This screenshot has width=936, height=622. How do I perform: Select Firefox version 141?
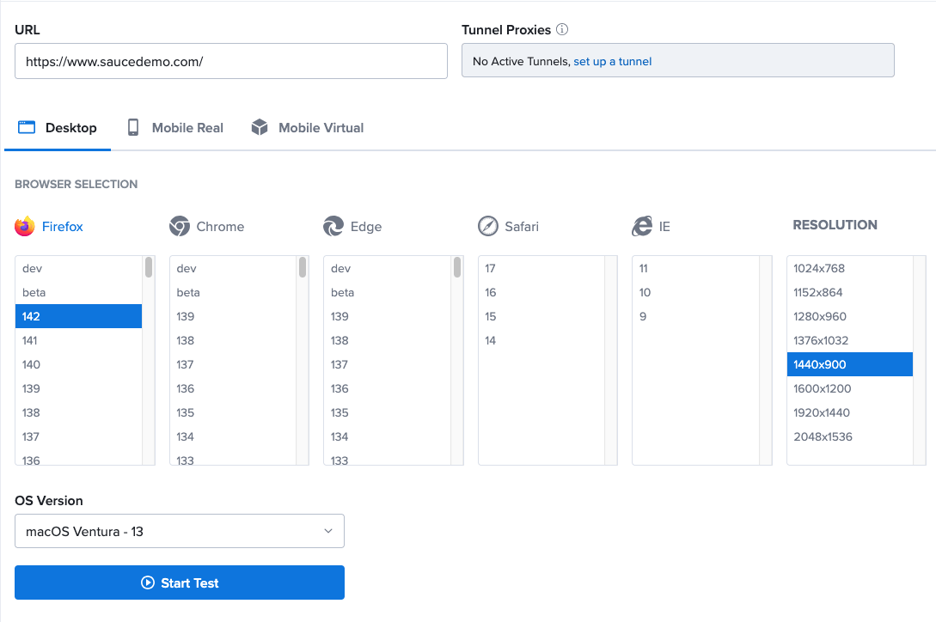pos(77,340)
